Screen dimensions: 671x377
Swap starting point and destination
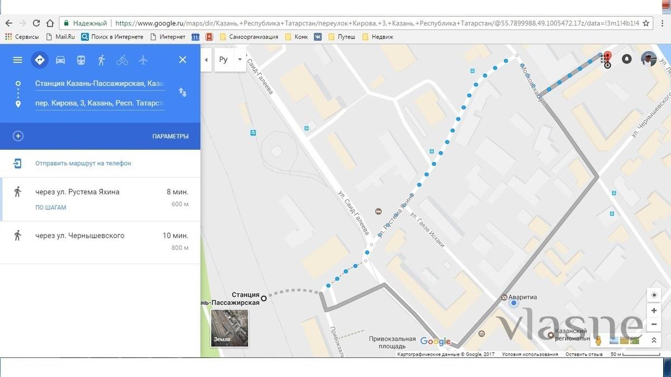(183, 92)
